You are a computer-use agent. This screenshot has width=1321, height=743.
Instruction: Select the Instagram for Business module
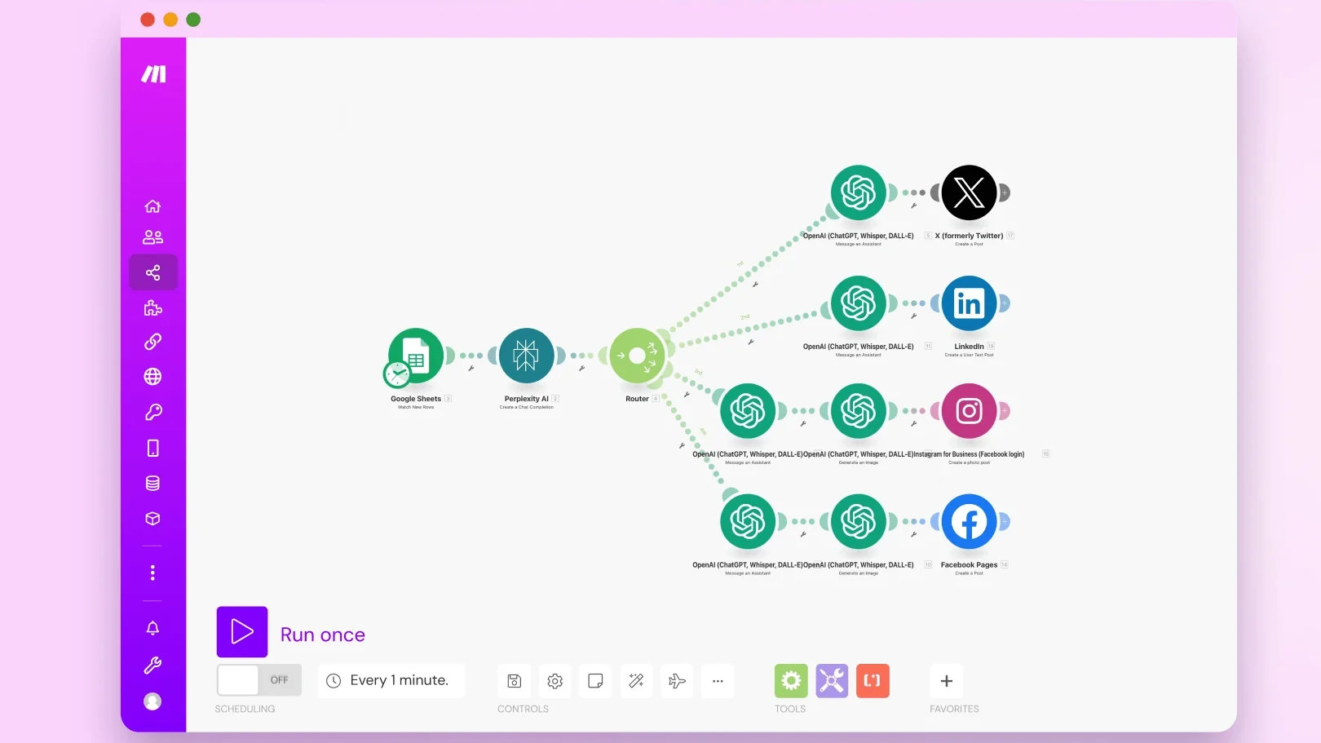[x=969, y=411]
